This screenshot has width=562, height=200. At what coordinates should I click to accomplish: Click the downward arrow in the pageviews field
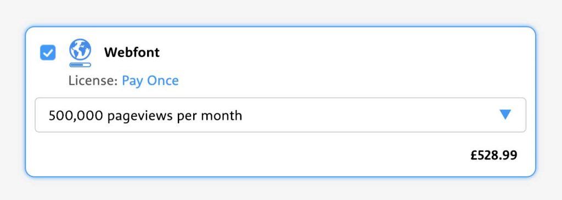[x=505, y=115]
